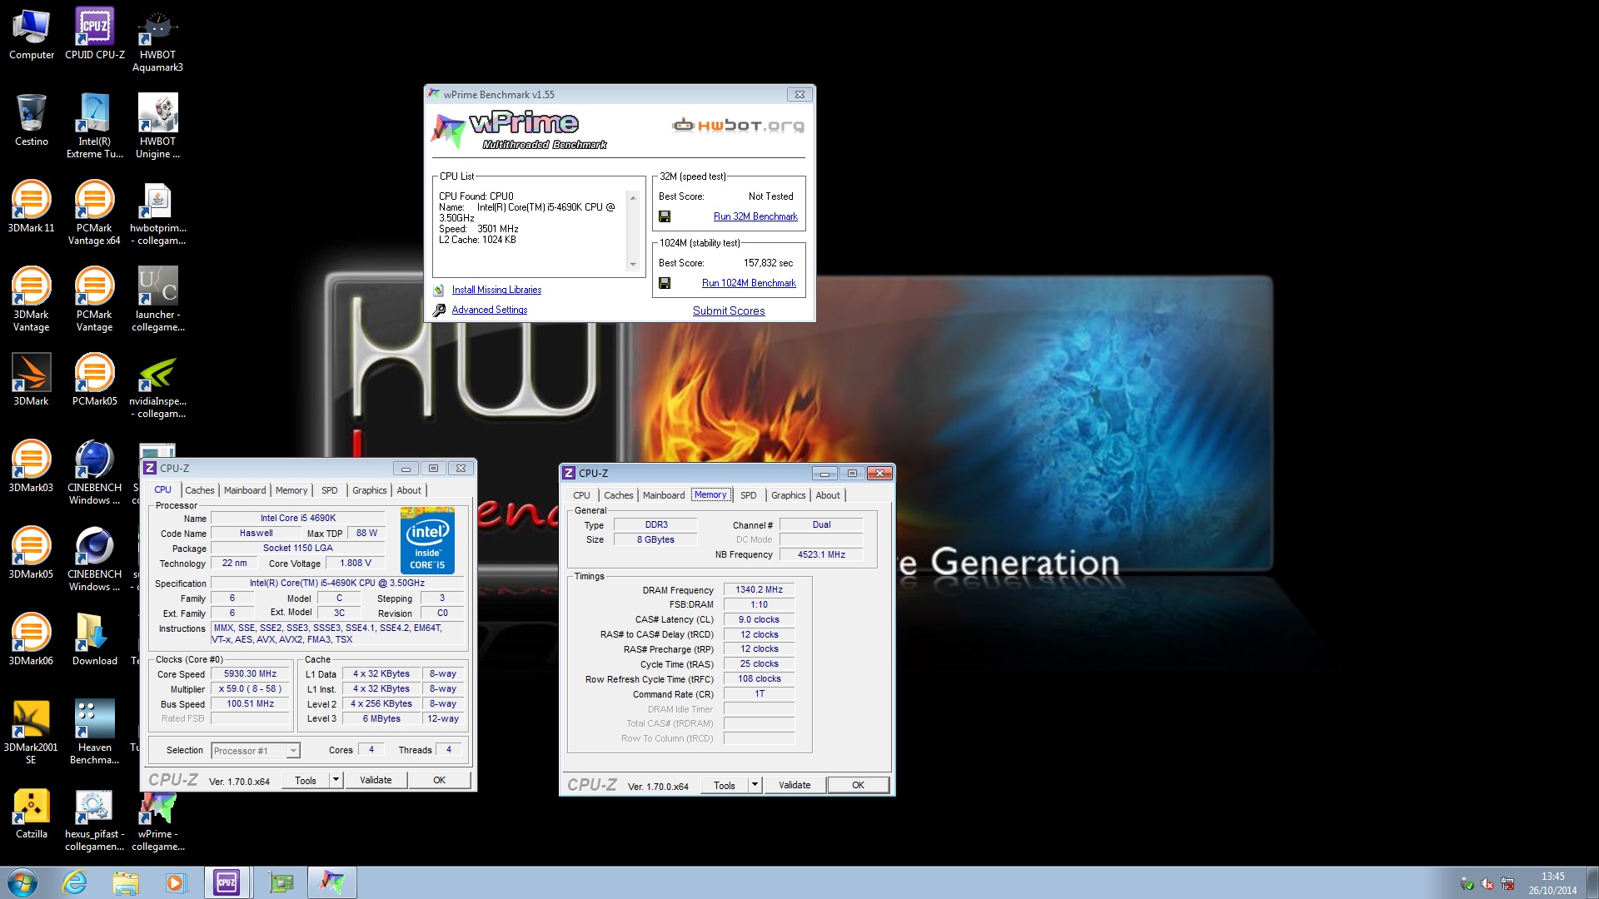Open the Download folder icon
The width and height of the screenshot is (1599, 899).
pos(94,640)
